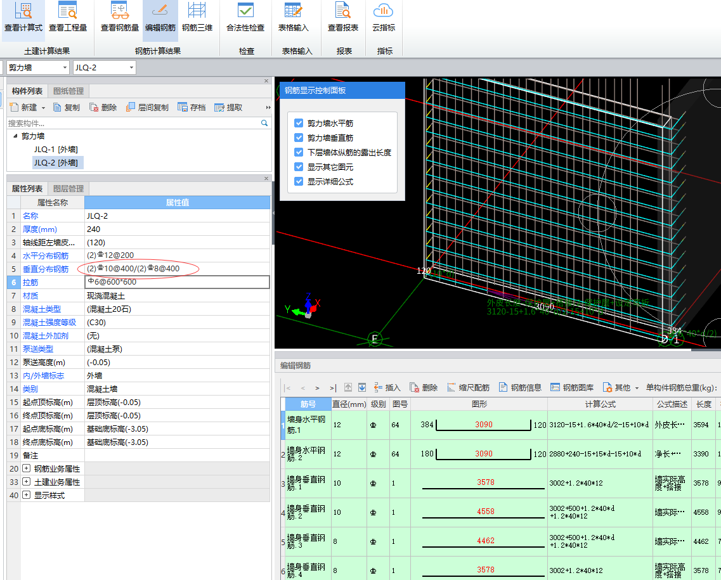Click 插入 in rebar editor toolbar
Image resolution: width=721 pixels, height=580 pixels.
387,387
